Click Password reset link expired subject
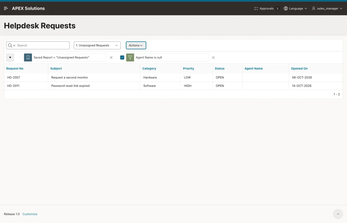Screen dimensions: 347x223 [x=70, y=86]
